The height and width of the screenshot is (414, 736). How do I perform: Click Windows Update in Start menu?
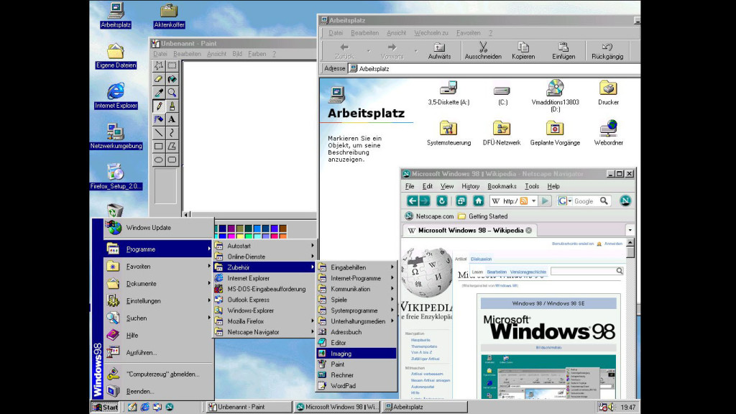pos(159,228)
